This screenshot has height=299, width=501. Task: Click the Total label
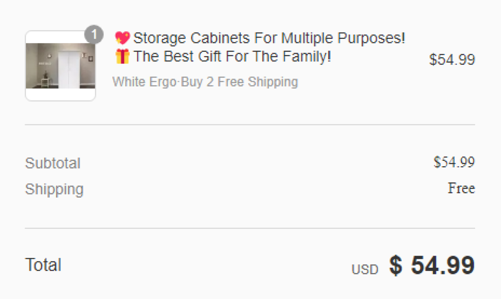click(43, 265)
